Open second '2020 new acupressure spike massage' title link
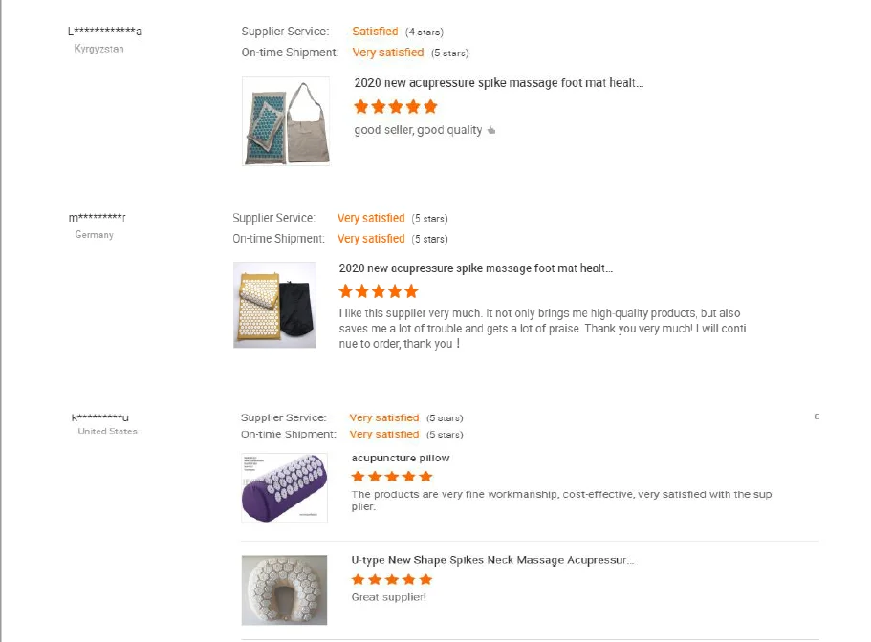 click(x=476, y=268)
